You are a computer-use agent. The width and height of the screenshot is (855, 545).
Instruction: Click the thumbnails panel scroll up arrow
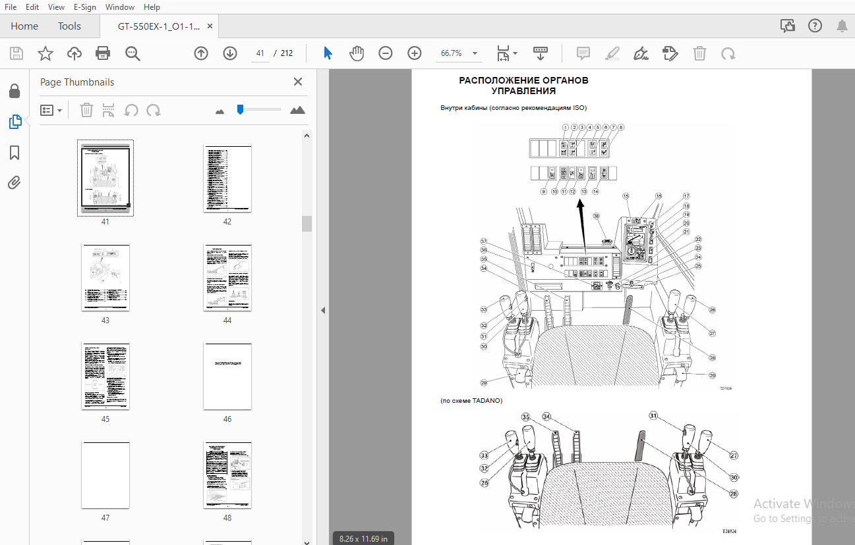tap(307, 136)
